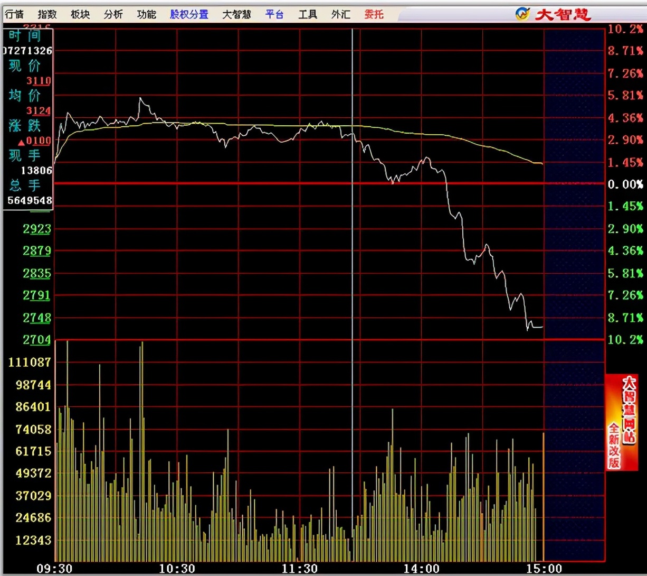Screen dimensions: 647x576
Task: Click the 74058 volume axis label
Action: coord(34,429)
